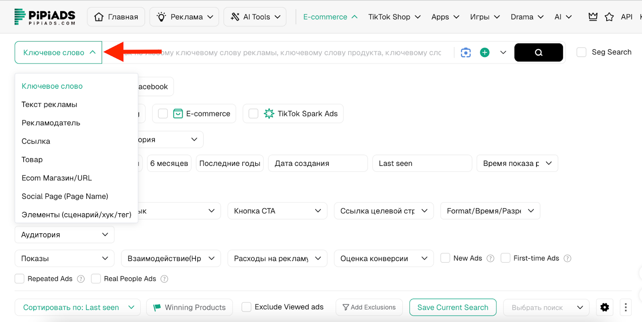Enable the New Ads checkbox
Screen dimensions: 642x322
click(445, 258)
